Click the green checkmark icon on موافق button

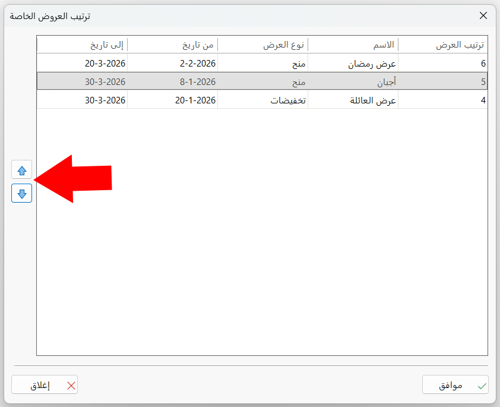480,385
